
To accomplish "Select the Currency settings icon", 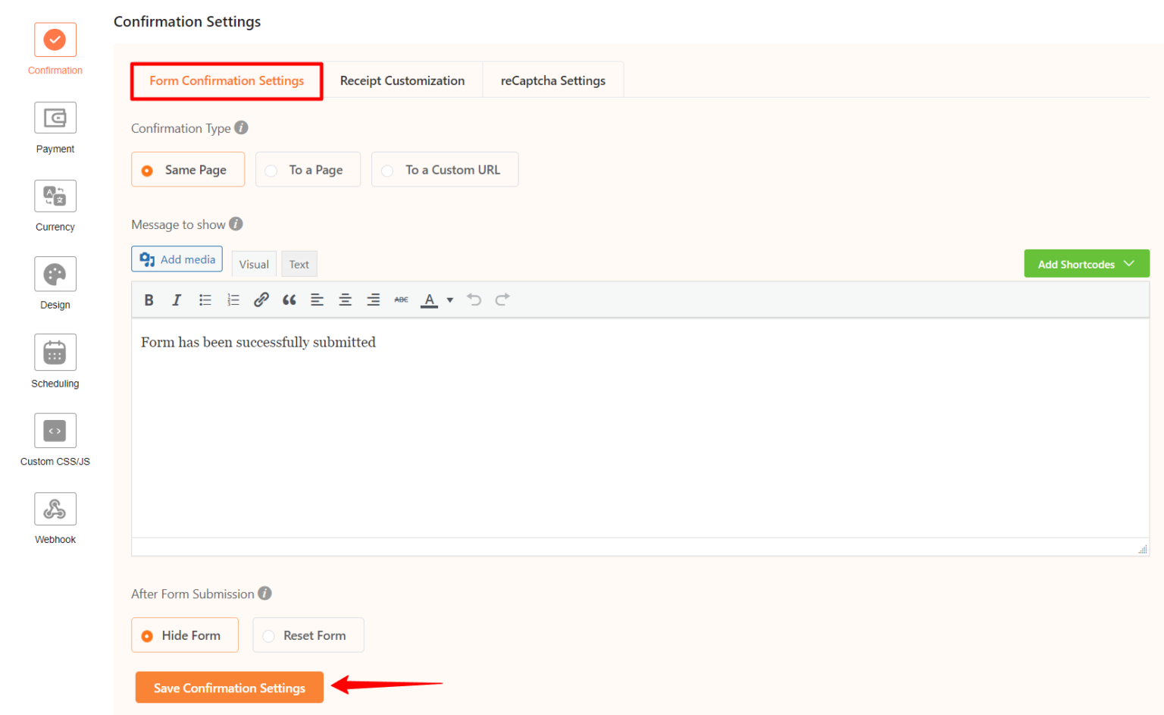I will (x=55, y=196).
